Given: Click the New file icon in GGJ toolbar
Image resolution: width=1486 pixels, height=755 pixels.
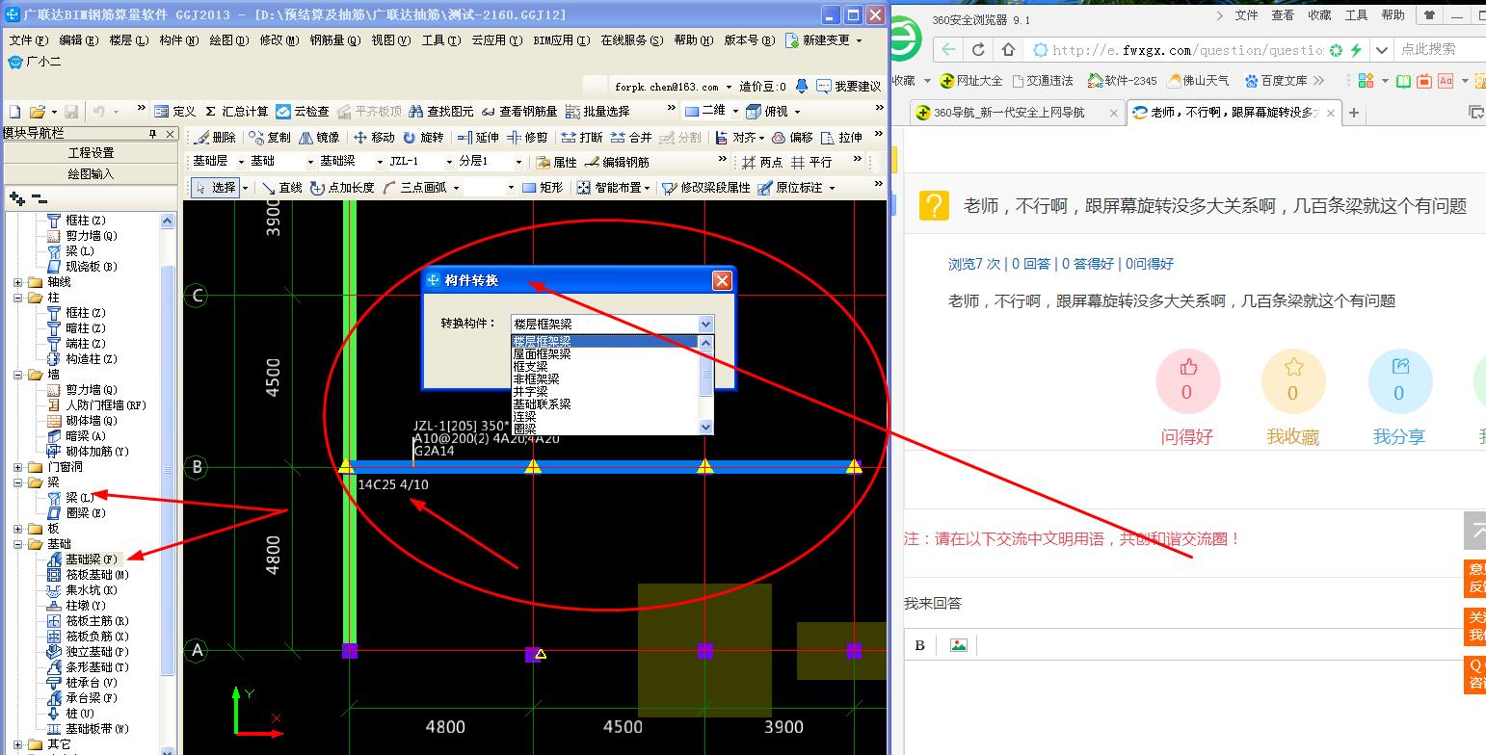Looking at the screenshot, I should 14,112.
